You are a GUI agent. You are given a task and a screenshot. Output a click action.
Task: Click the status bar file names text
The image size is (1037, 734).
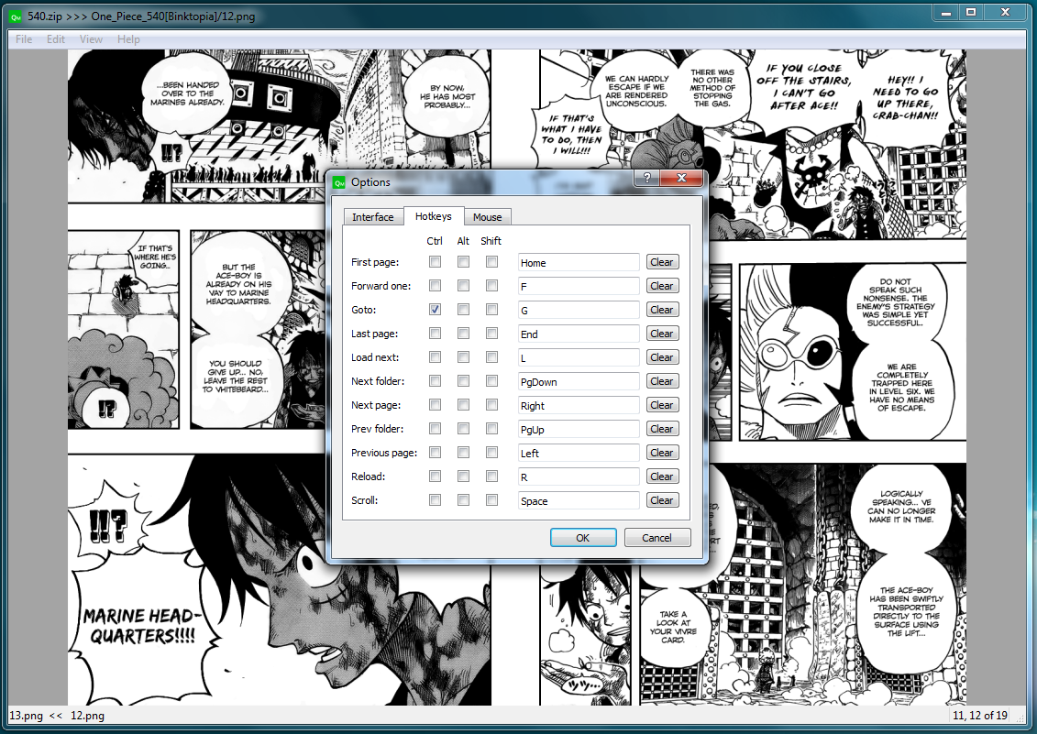tap(57, 716)
